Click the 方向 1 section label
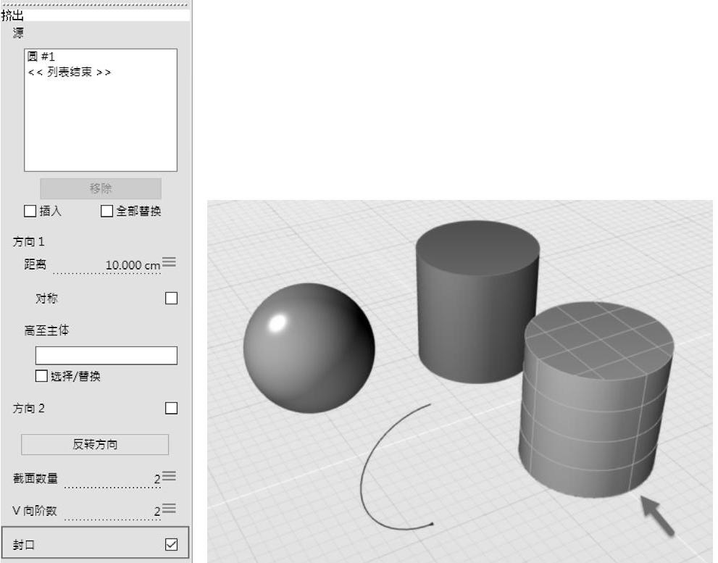This screenshot has height=563, width=718. coord(28,241)
